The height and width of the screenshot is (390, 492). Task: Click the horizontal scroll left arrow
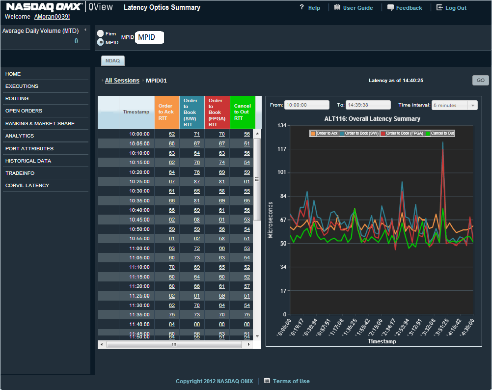[x=102, y=344]
